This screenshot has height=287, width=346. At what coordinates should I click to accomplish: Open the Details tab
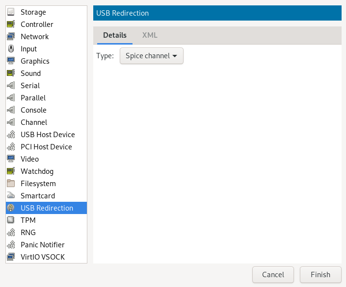pos(115,35)
